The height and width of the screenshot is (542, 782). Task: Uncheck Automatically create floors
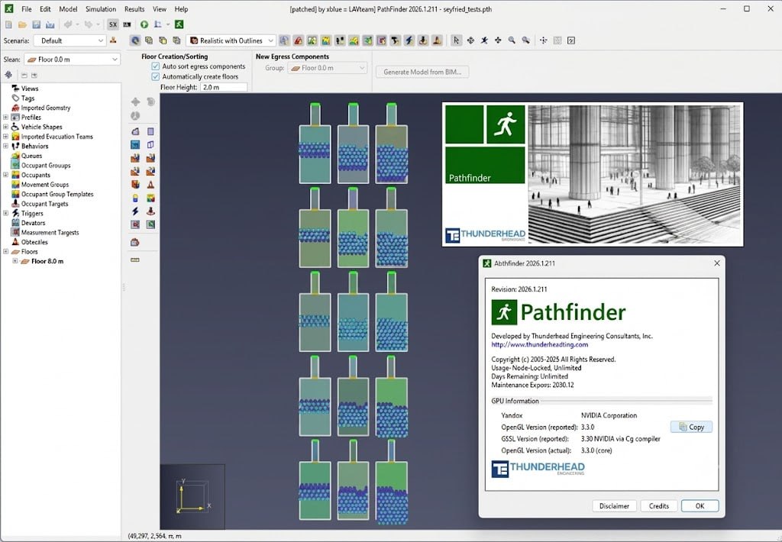pyautogui.click(x=155, y=77)
